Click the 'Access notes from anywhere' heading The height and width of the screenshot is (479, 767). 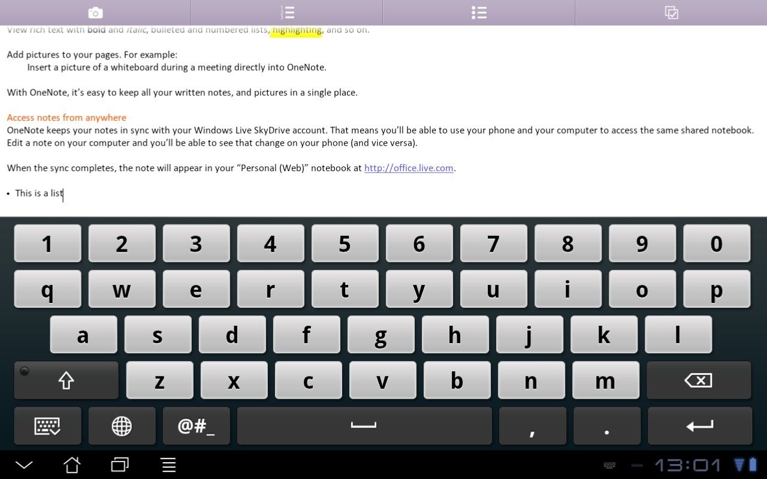(67, 118)
